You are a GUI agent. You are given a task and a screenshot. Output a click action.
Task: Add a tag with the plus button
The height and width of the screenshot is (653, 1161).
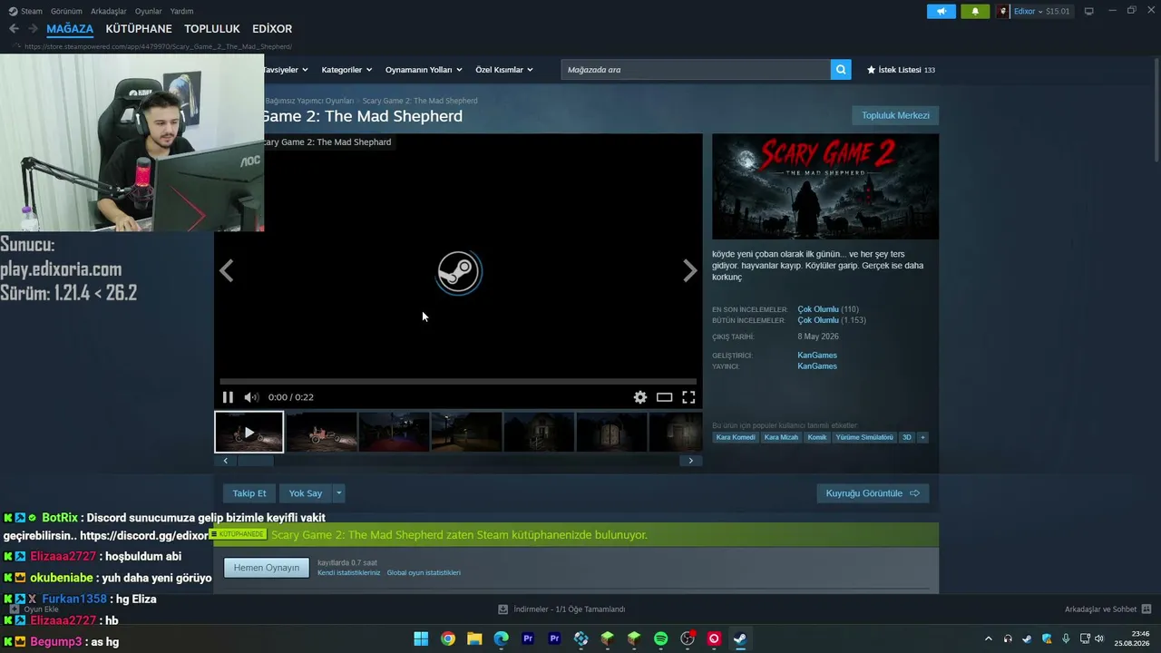[922, 437]
